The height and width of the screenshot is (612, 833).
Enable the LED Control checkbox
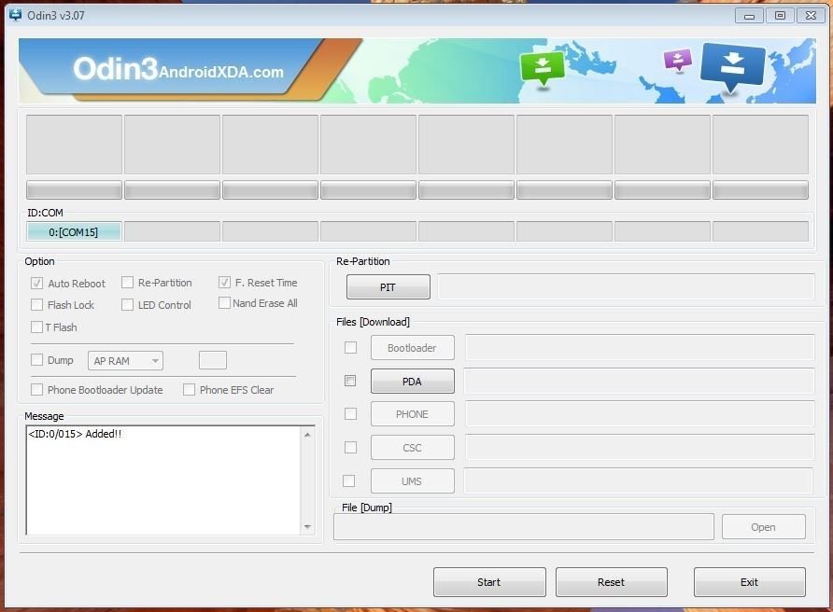pyautogui.click(x=128, y=305)
